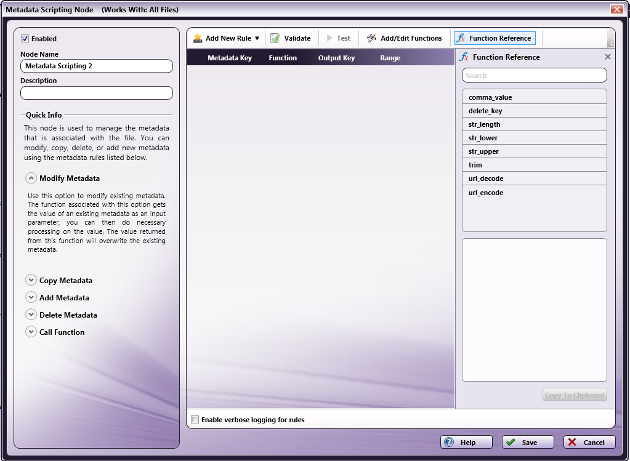The height and width of the screenshot is (461, 630).
Task: Click the Function Reference search field
Action: tap(534, 76)
